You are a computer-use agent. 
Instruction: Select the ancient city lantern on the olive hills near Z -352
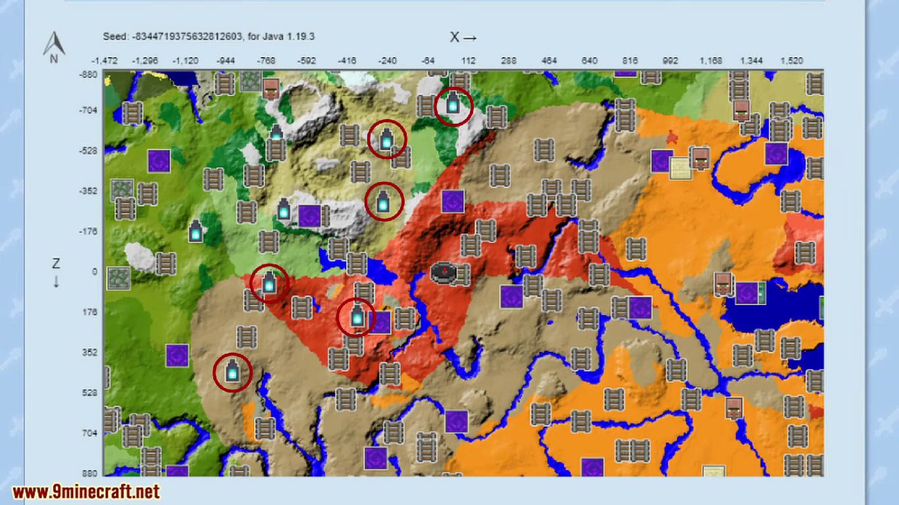pos(384,201)
